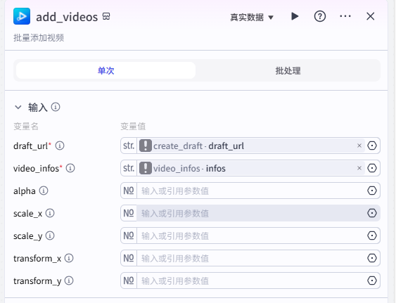
Task: Click the NO. type label for transform_x
Action: pos(129,258)
